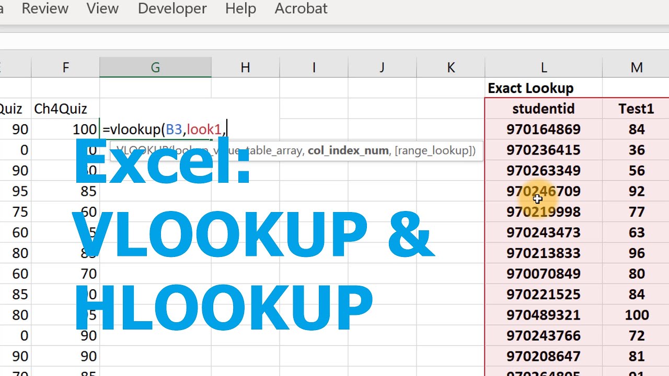This screenshot has width=669, height=376.
Task: Select Test1 score 63
Action: pyautogui.click(x=636, y=232)
